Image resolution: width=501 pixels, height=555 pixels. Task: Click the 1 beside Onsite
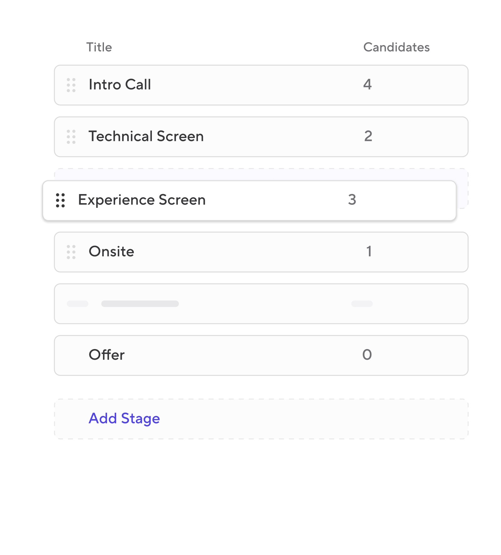[368, 252]
